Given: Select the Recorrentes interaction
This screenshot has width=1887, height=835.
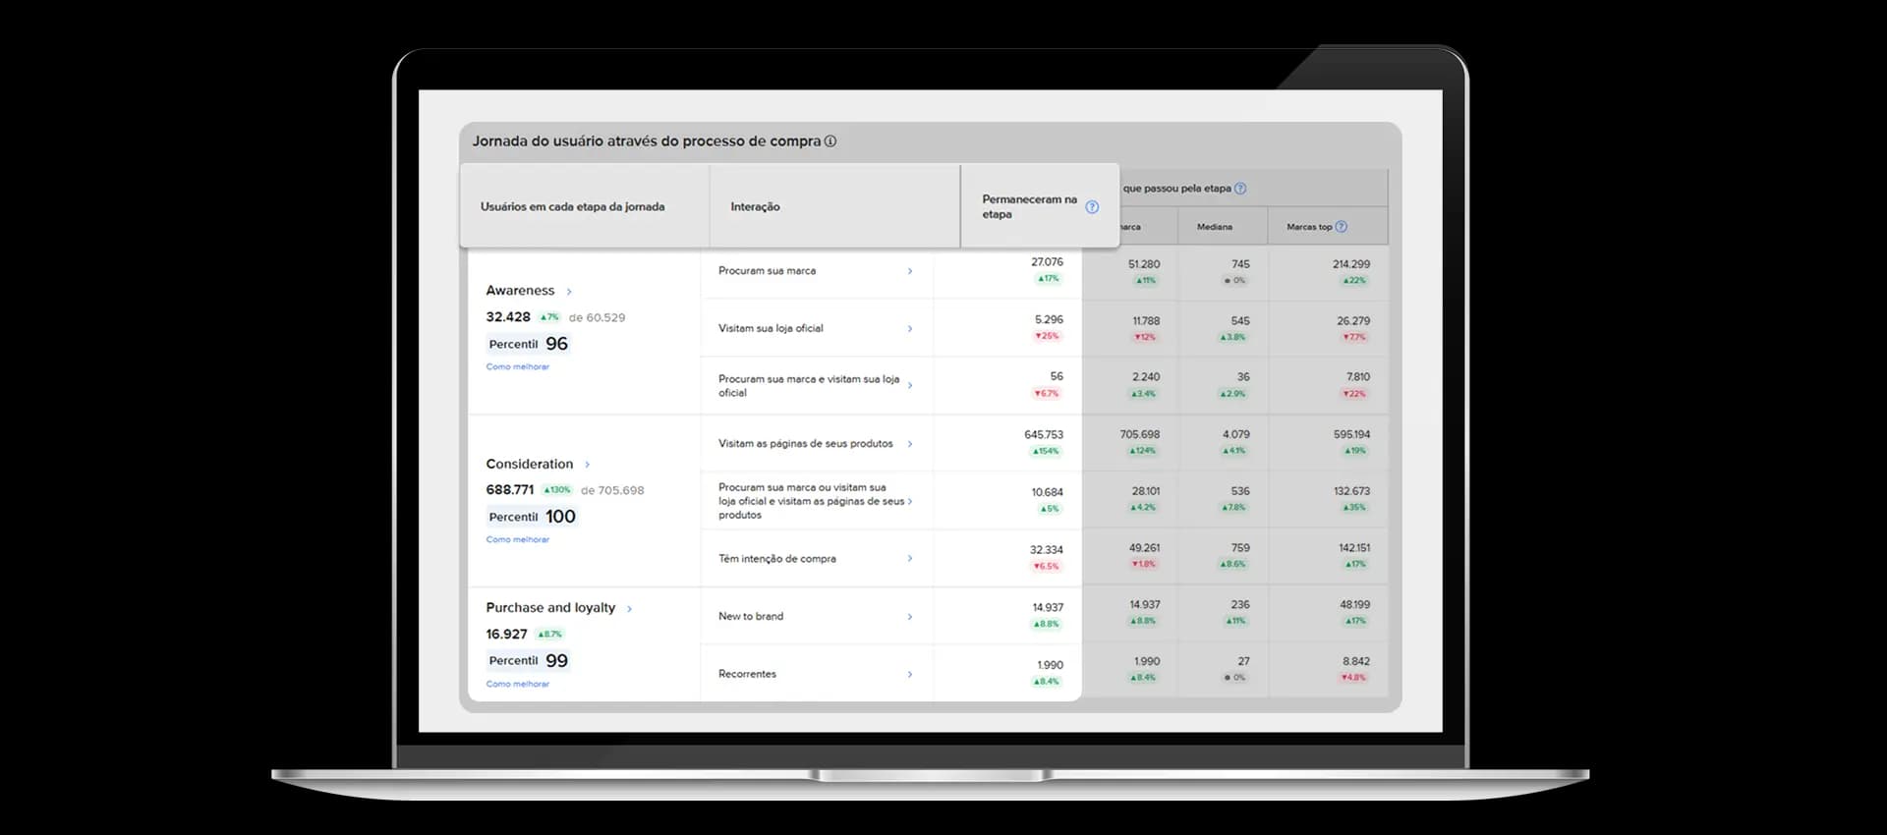Looking at the screenshot, I should point(747,675).
